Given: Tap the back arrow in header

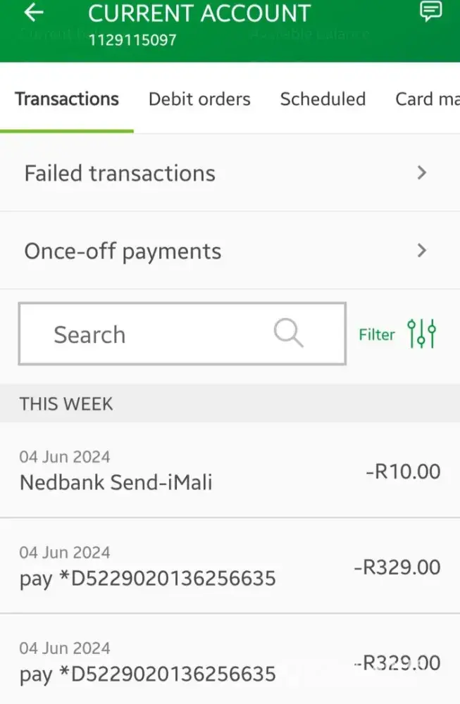Looking at the screenshot, I should click(x=33, y=13).
